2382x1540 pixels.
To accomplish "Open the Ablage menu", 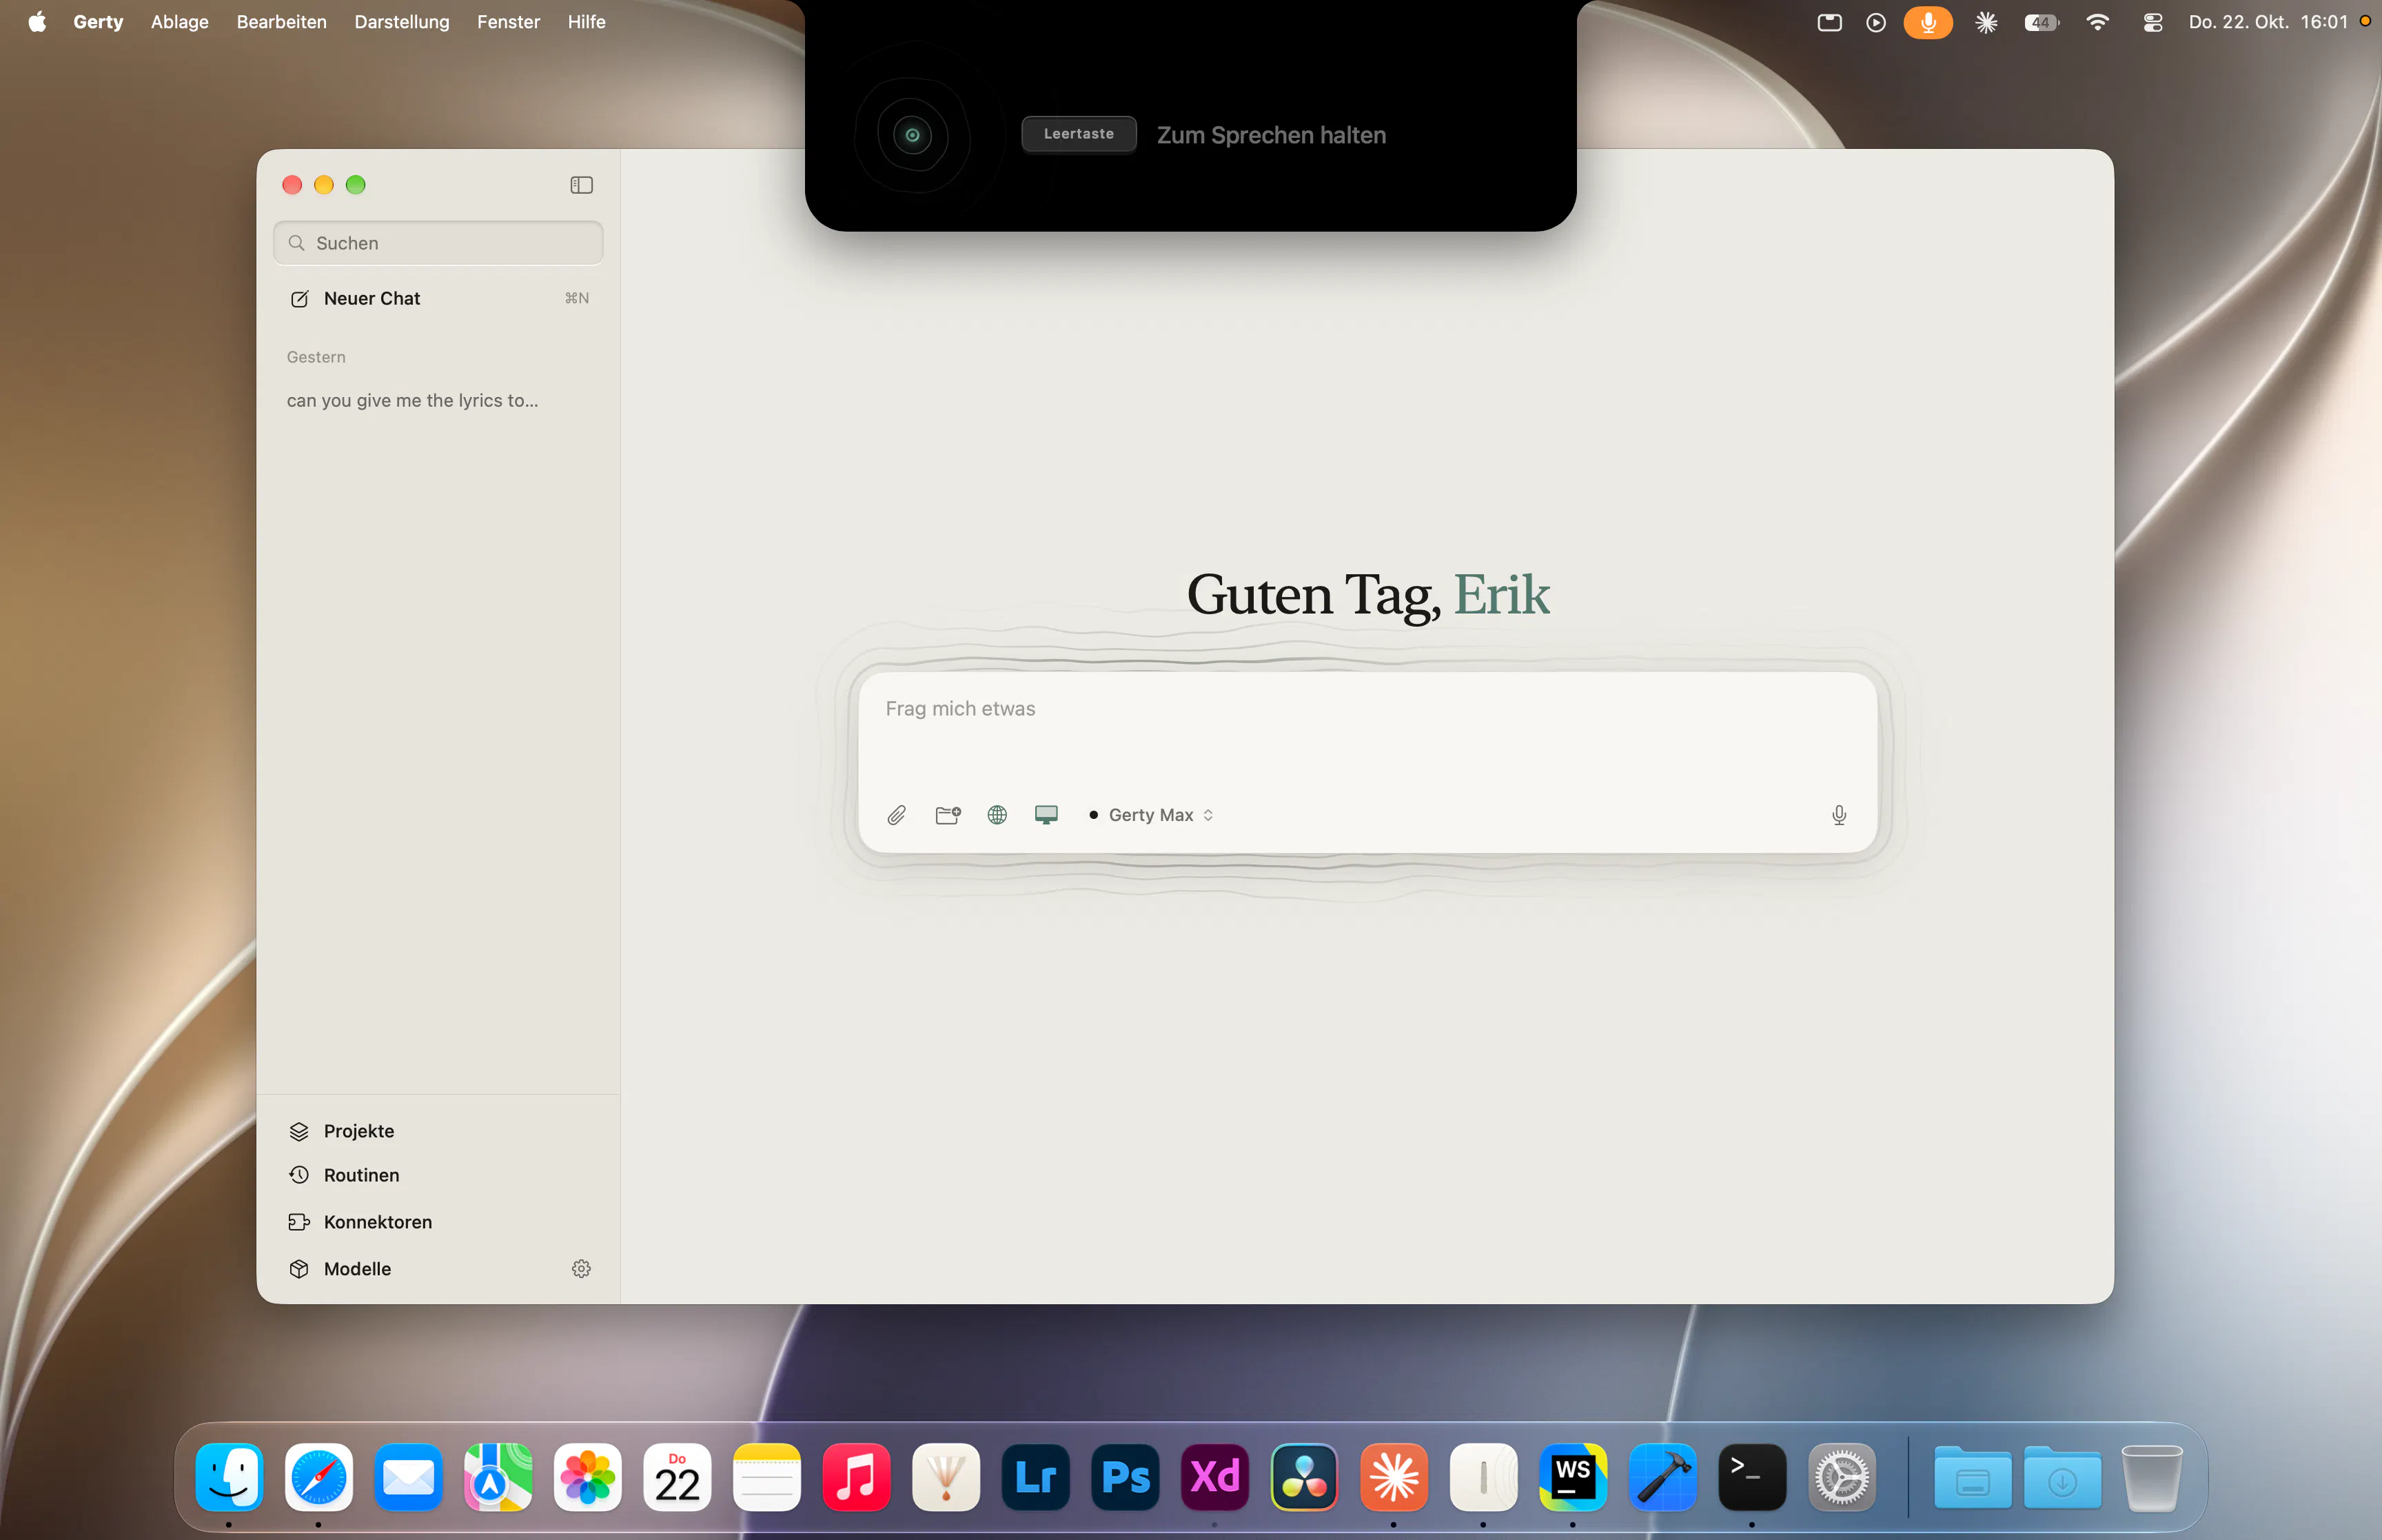I will (180, 21).
